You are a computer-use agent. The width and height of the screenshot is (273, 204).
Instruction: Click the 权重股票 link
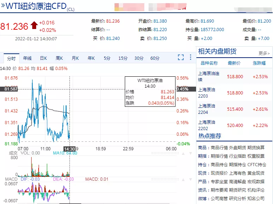pyautogui.click(x=256, y=156)
